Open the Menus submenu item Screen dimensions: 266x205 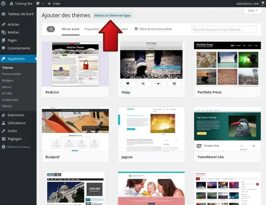(x=7, y=87)
